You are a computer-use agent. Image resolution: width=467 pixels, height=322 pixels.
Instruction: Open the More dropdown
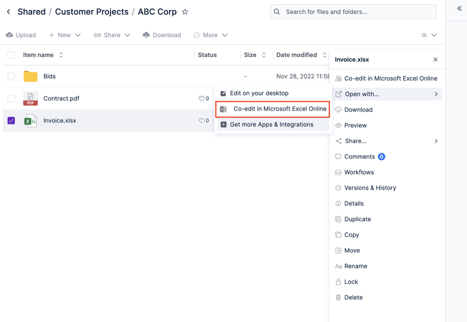tap(210, 35)
